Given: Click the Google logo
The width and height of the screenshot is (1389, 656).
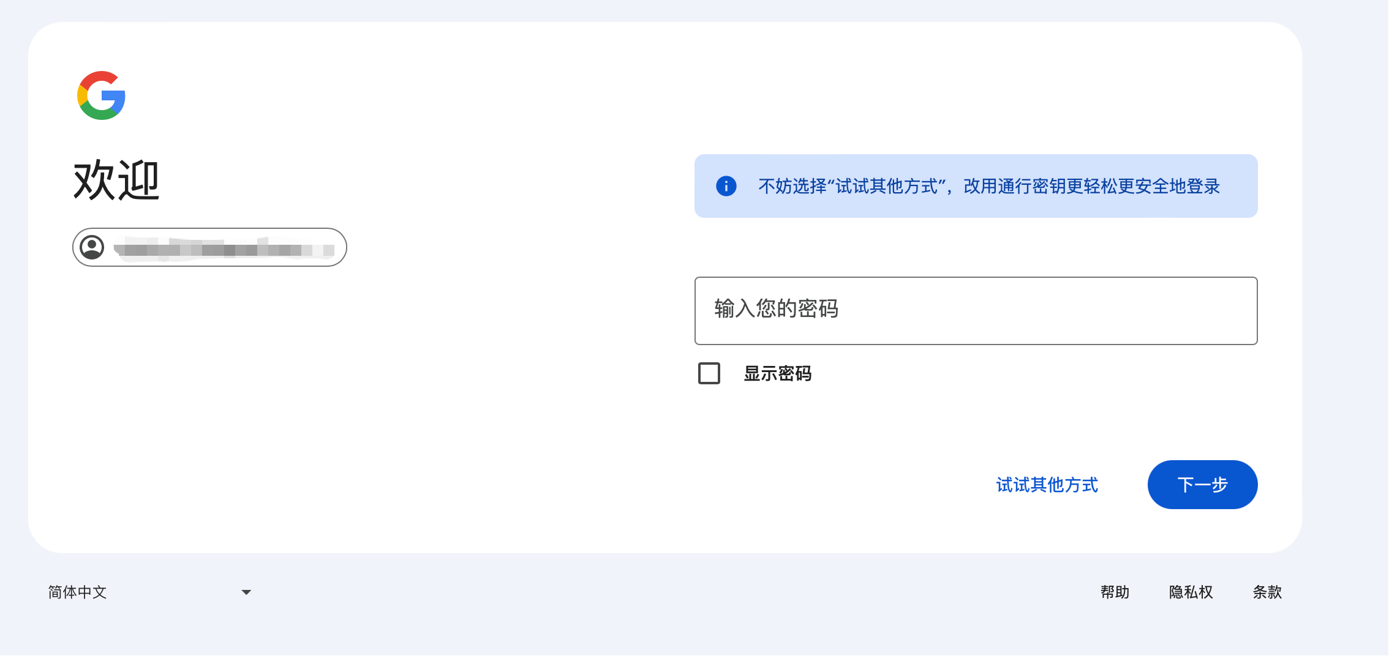Looking at the screenshot, I should [x=101, y=95].
